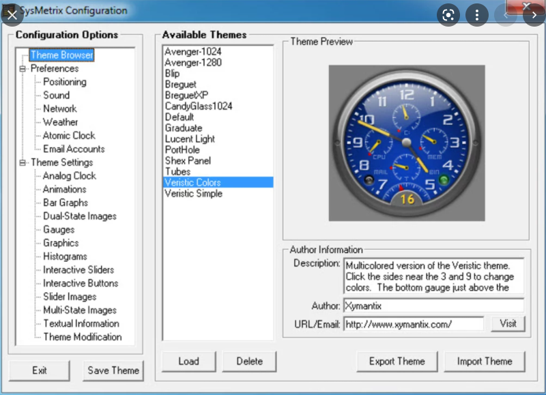Select the Breguet theme

(218, 85)
